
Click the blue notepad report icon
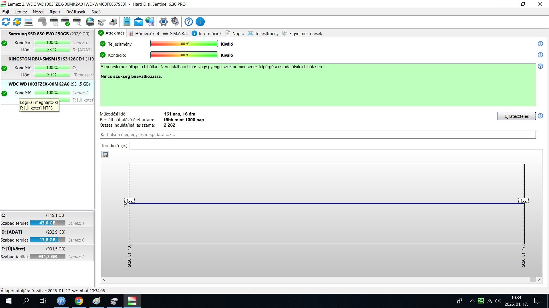click(127, 22)
